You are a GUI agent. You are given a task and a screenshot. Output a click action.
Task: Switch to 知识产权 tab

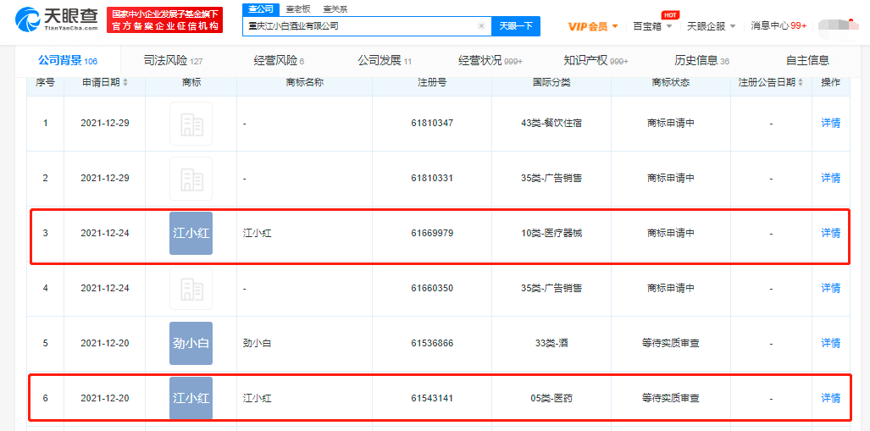(x=596, y=60)
